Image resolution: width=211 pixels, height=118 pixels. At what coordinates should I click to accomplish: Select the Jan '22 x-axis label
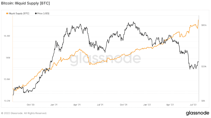[x=147, y=105]
